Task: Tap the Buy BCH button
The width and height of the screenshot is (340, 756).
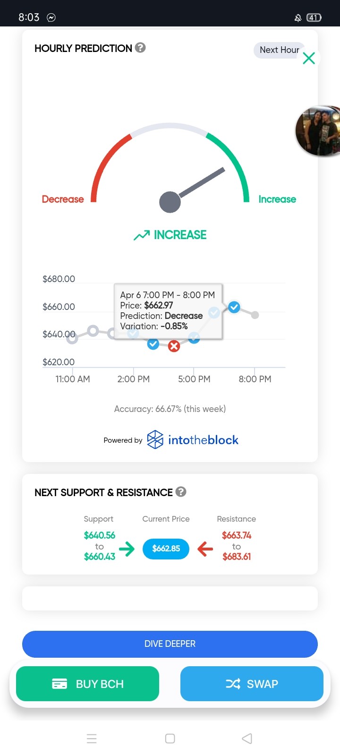Action: [x=87, y=684]
